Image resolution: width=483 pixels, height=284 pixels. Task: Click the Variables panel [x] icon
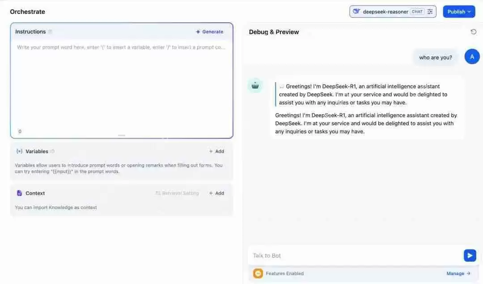click(19, 151)
